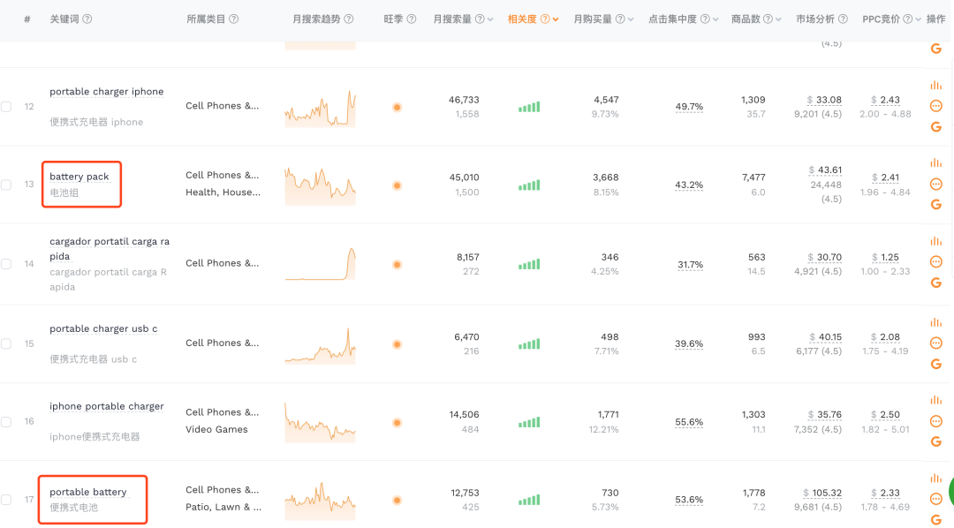Click relevance bars for portable charger iphone
The width and height of the screenshot is (954, 528).
pyautogui.click(x=529, y=107)
